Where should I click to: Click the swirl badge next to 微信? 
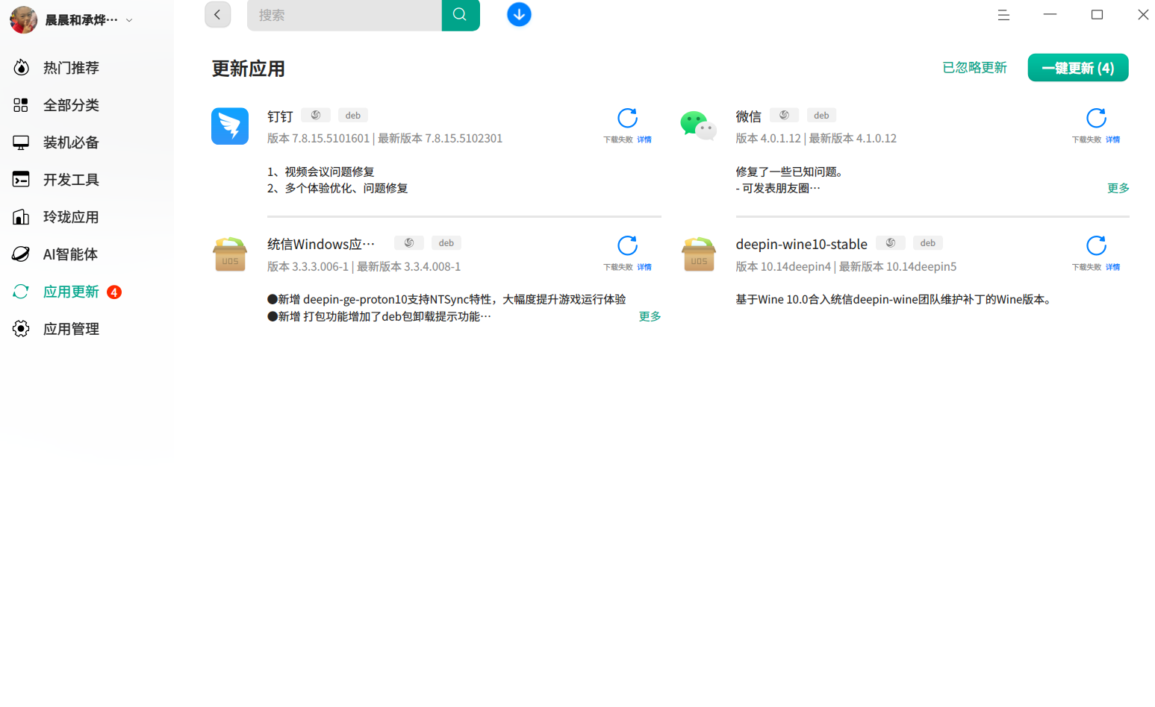(x=784, y=116)
